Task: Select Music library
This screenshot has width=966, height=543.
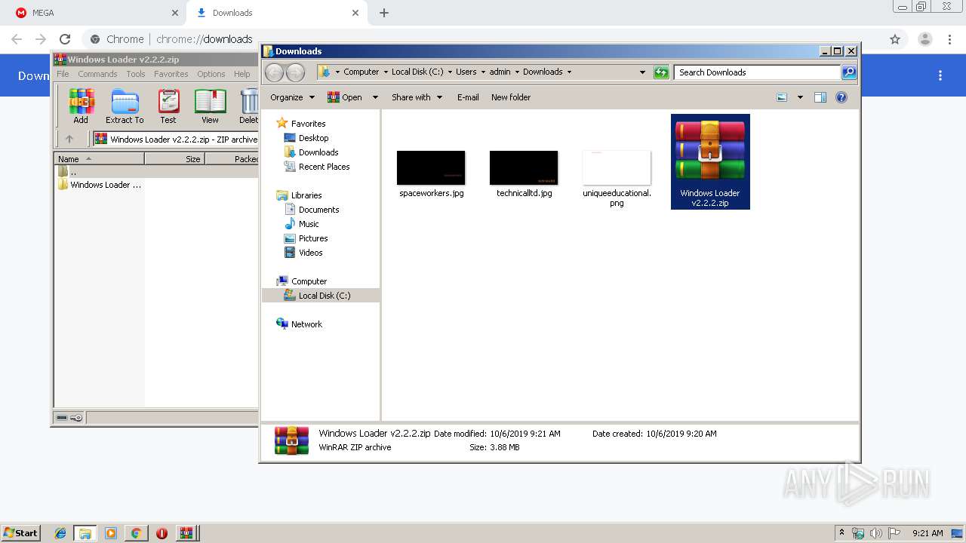Action: [302, 224]
